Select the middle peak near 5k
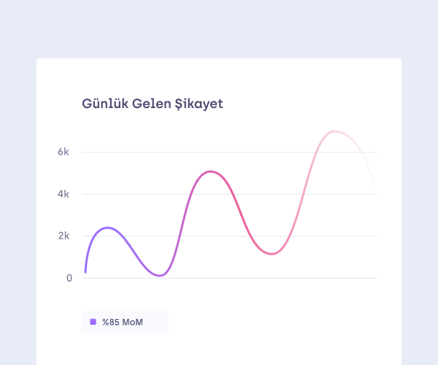This screenshot has height=365, width=438. pos(211,172)
